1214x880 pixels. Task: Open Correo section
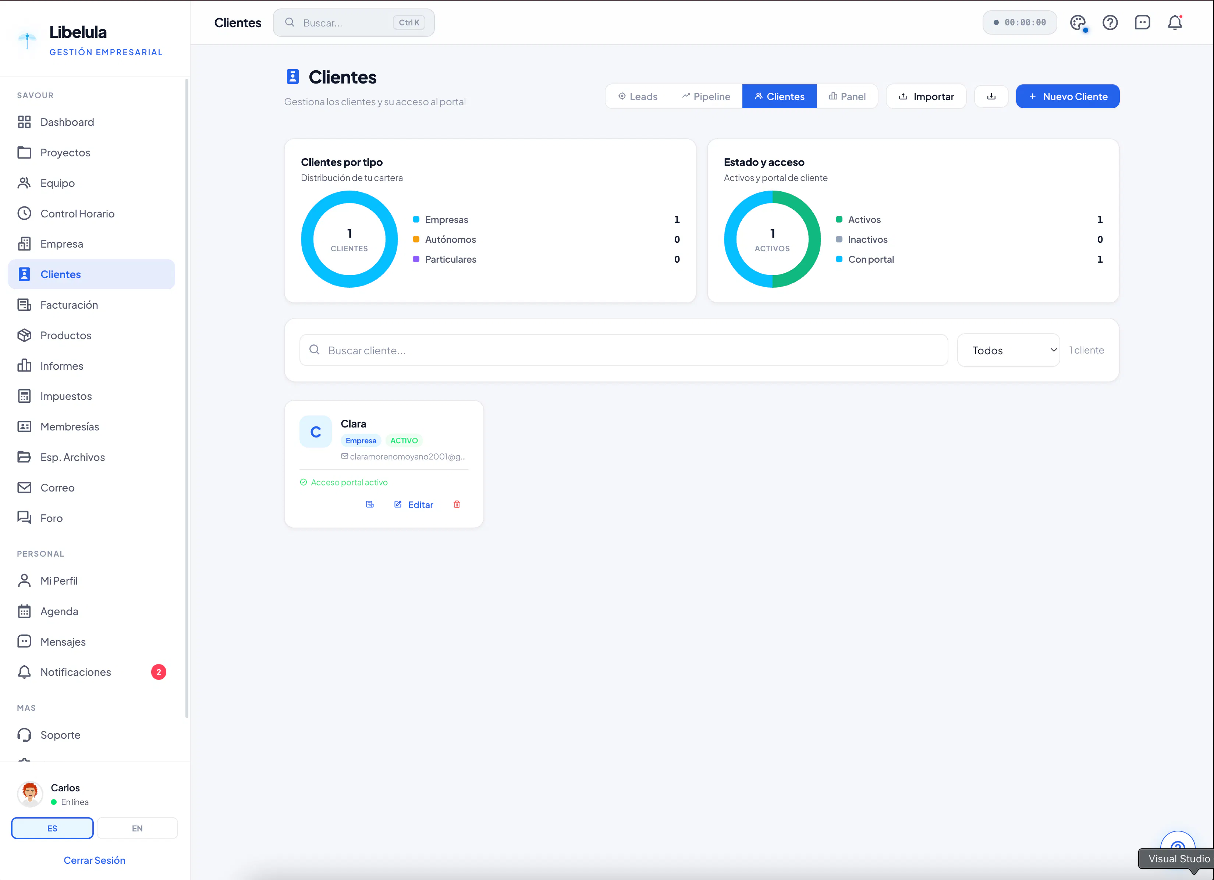[x=92, y=487]
